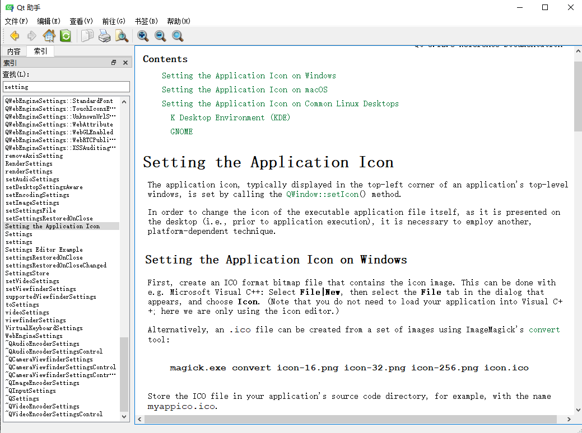Open K Desktop Environment (KDE) link
The height and width of the screenshot is (433, 582).
coord(230,118)
